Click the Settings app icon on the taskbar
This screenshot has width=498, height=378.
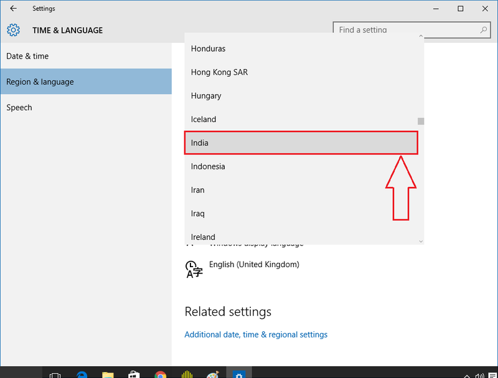239,374
